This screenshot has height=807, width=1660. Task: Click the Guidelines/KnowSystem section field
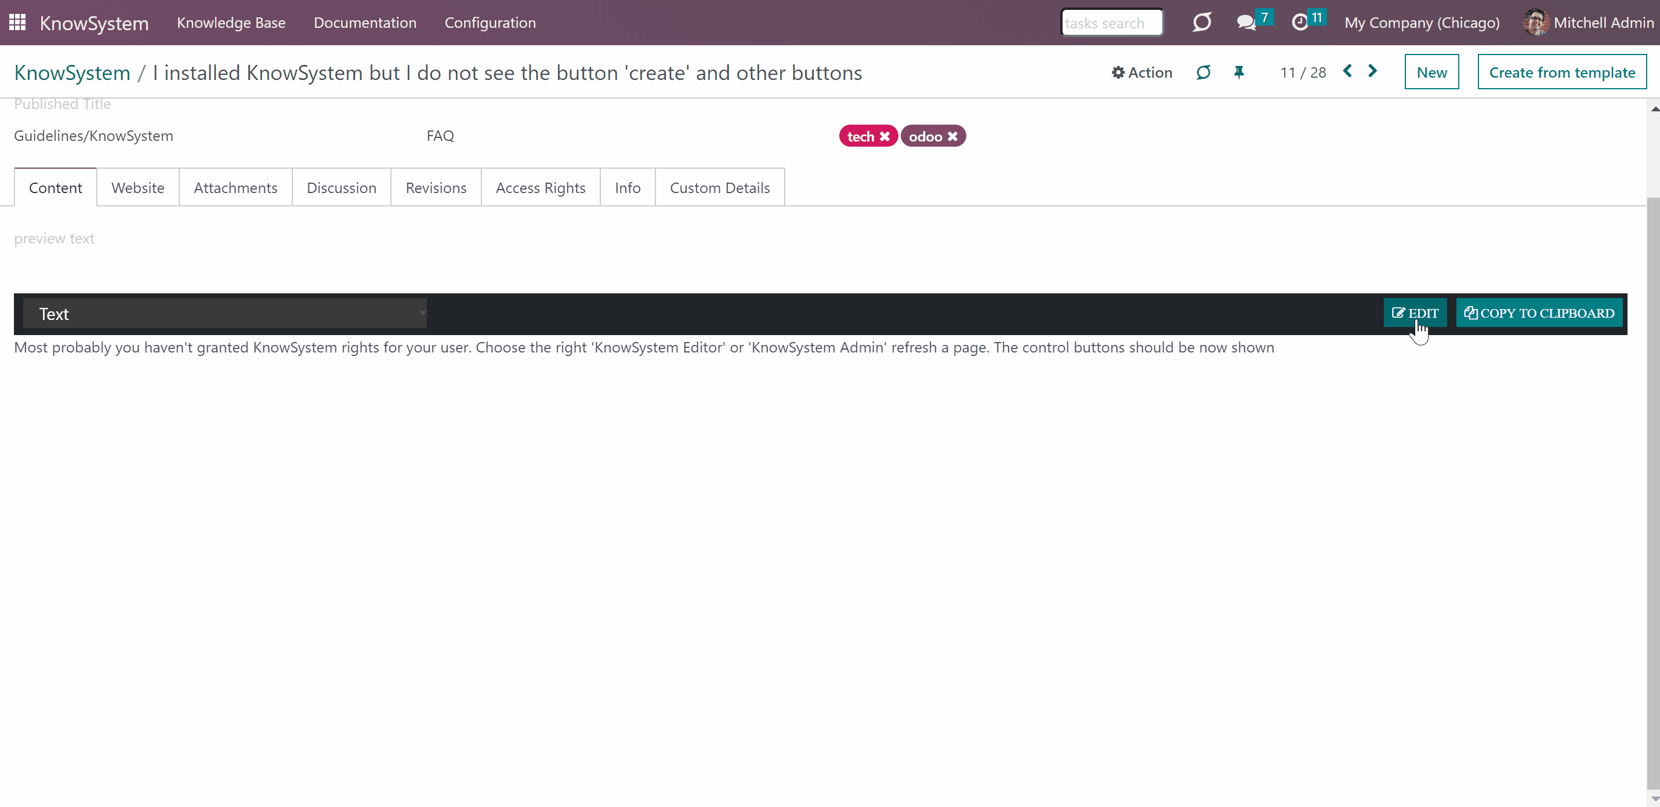[93, 136]
